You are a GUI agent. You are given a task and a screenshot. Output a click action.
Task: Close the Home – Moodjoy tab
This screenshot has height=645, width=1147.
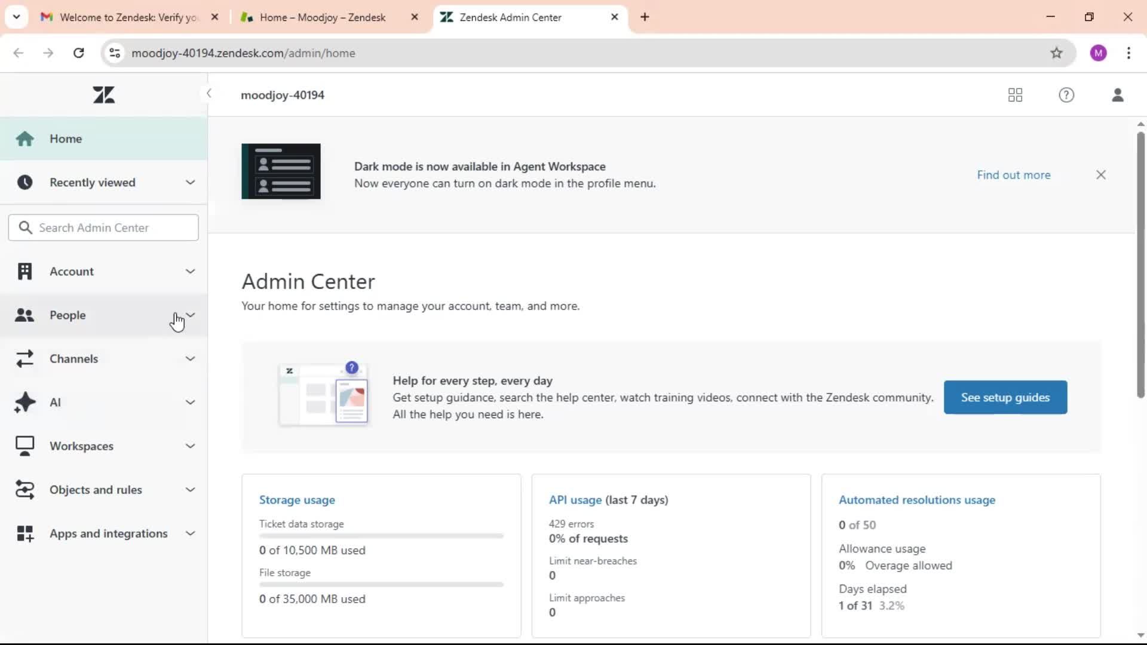coord(415,17)
